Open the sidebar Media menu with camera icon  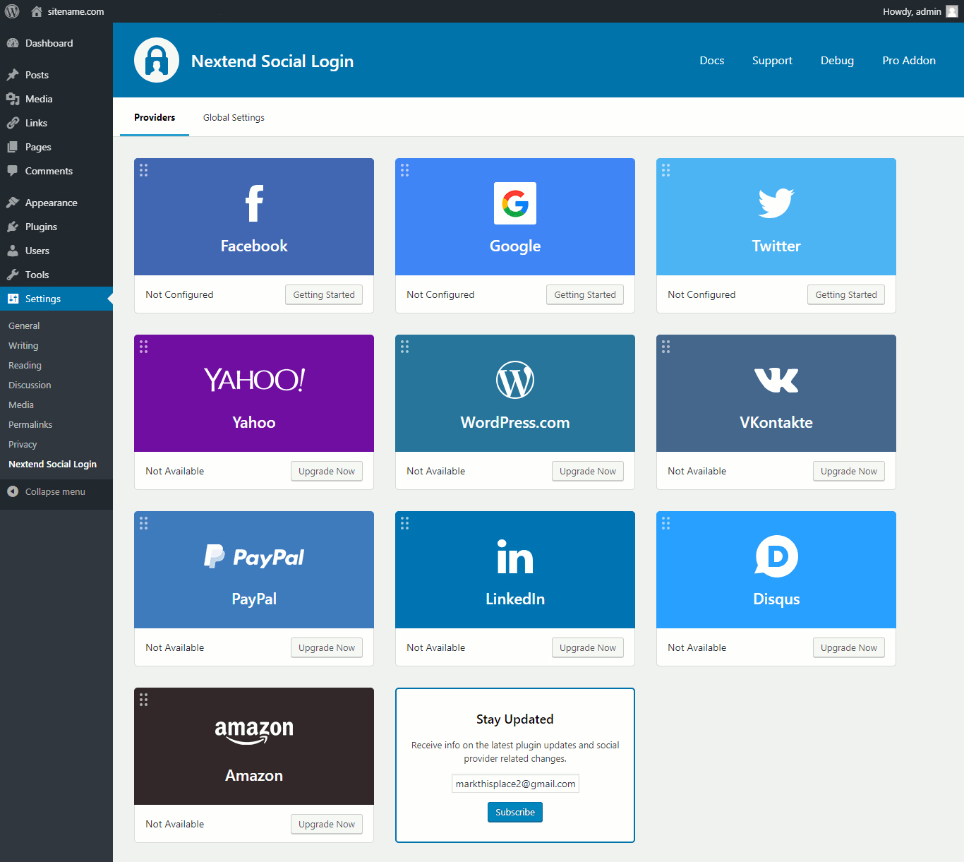56,99
